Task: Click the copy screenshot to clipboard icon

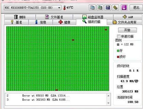Action: point(100,8)
